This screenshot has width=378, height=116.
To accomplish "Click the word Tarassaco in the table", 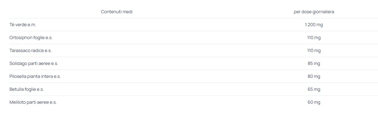I will tap(20, 50).
